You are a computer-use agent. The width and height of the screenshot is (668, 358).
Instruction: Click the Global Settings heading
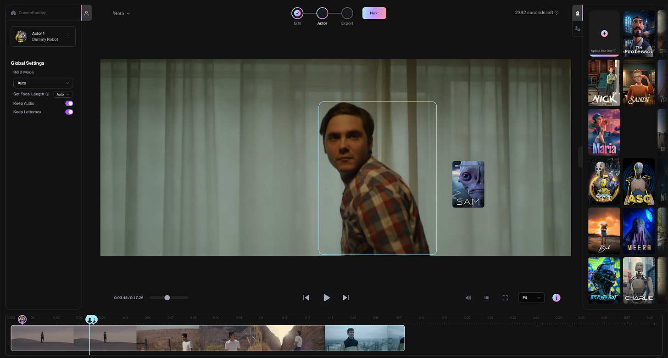click(x=28, y=63)
